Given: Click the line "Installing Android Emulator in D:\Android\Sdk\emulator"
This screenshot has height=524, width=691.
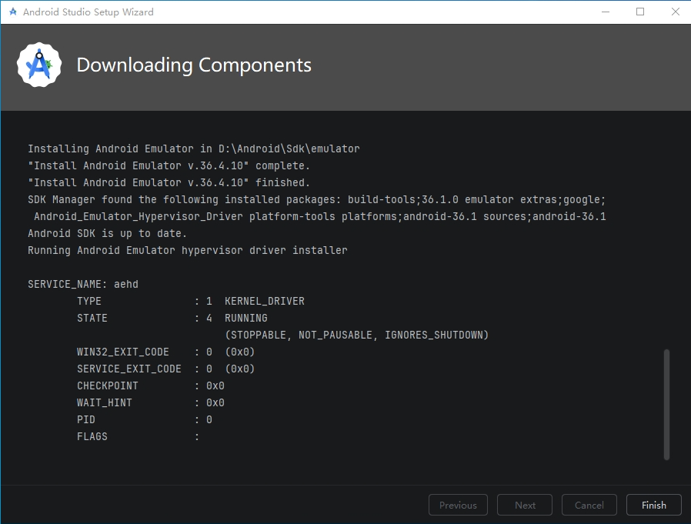Looking at the screenshot, I should point(194,149).
